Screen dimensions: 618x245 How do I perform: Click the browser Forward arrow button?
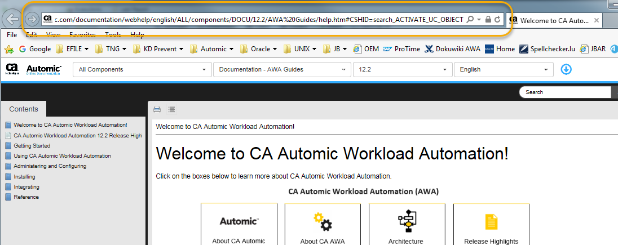pos(32,19)
